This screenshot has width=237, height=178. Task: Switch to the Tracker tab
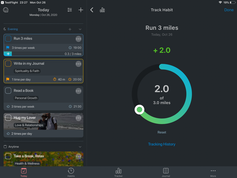point(118,173)
